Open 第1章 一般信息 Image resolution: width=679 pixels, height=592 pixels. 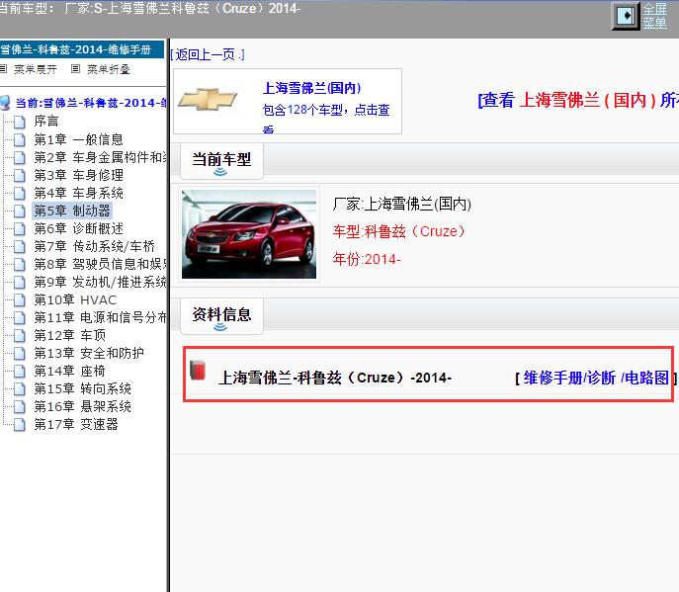pos(78,139)
